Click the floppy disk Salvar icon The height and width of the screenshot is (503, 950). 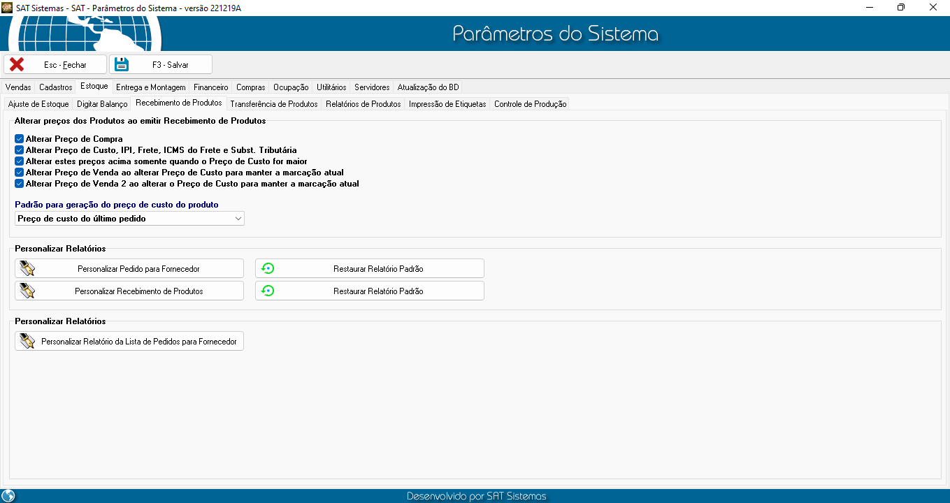[x=122, y=64]
